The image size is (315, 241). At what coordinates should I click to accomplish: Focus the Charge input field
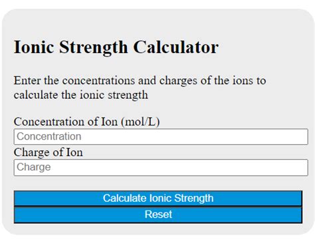click(x=161, y=167)
